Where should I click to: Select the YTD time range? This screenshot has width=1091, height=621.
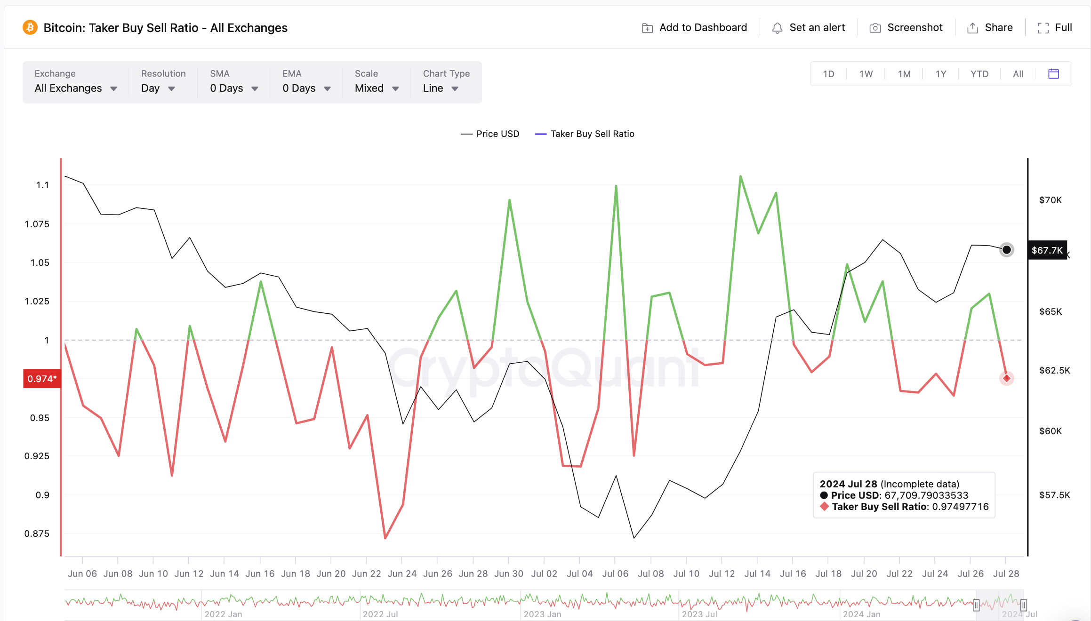point(979,74)
